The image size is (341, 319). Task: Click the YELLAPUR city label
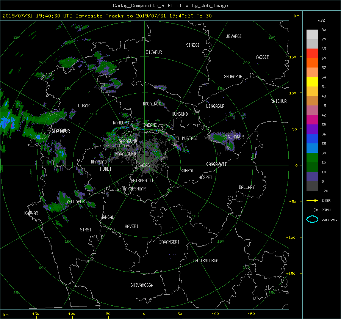(75, 202)
